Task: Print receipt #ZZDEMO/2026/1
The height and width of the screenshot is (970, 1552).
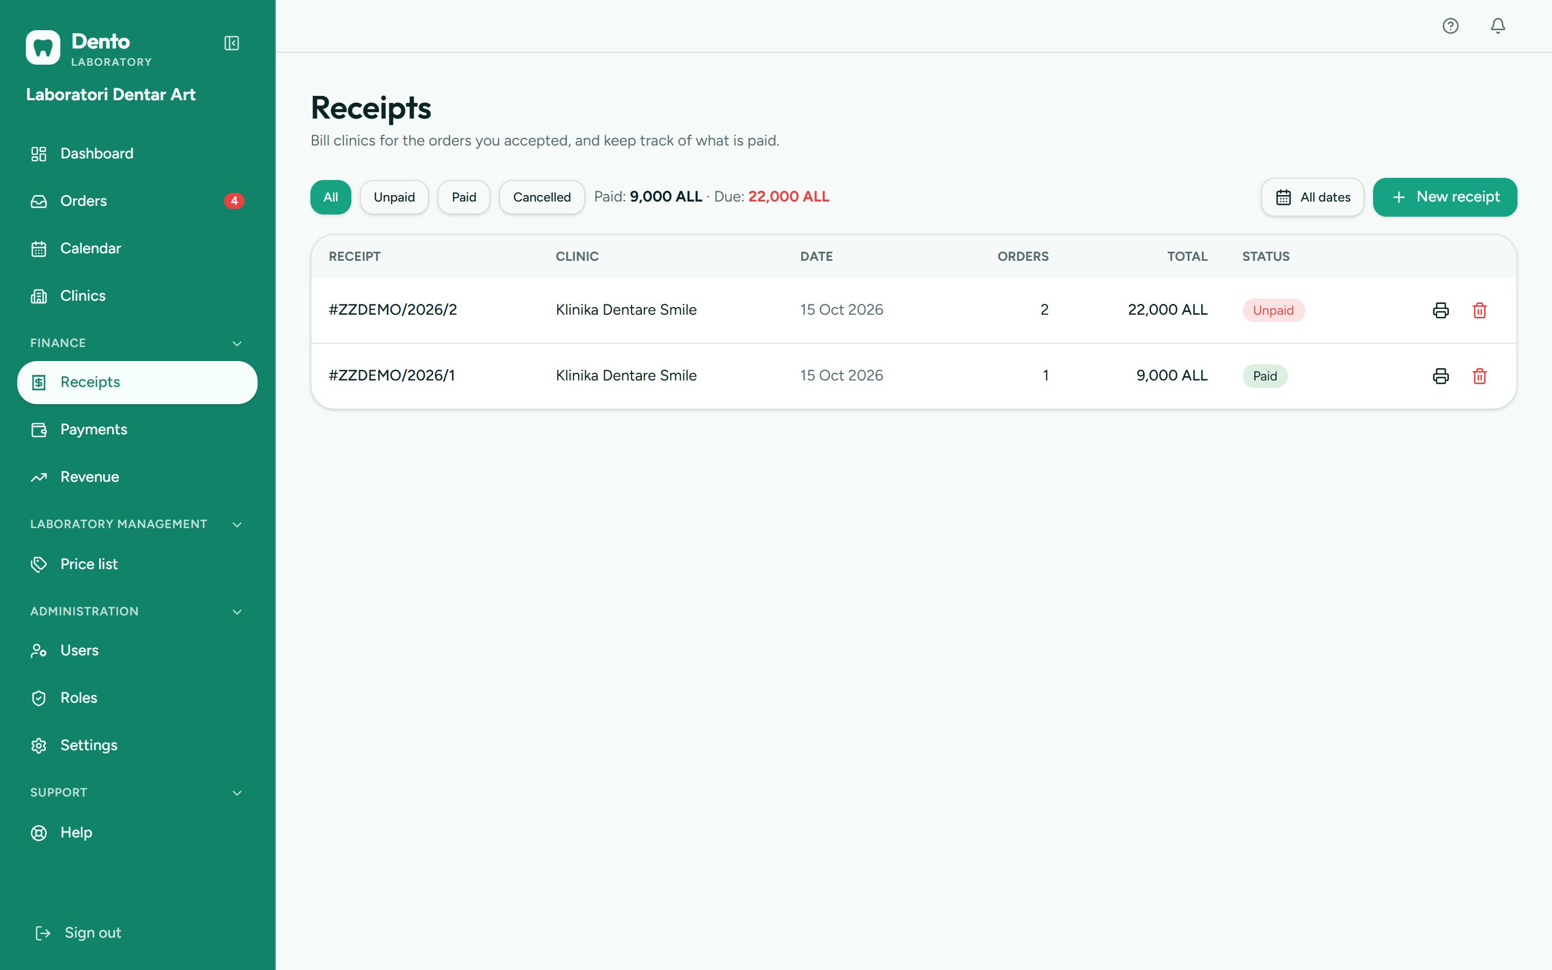Action: coord(1440,376)
